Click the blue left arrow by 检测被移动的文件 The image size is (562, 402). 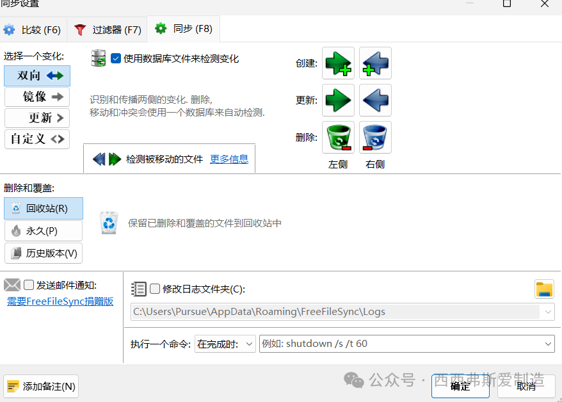[x=99, y=159]
